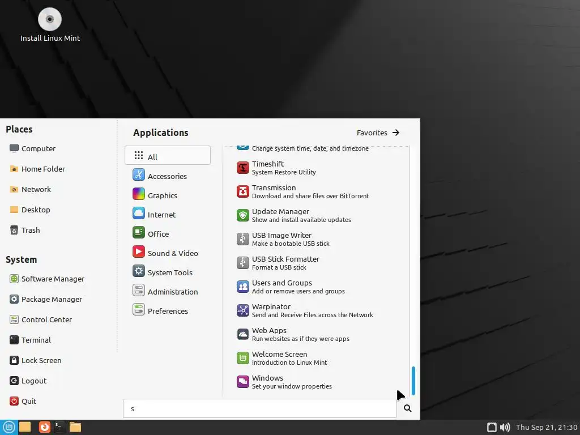Open Network from Places
Image resolution: width=580 pixels, height=435 pixels.
click(x=31, y=189)
